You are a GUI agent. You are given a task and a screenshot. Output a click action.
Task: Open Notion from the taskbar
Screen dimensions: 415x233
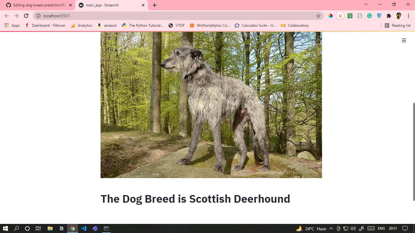62,228
